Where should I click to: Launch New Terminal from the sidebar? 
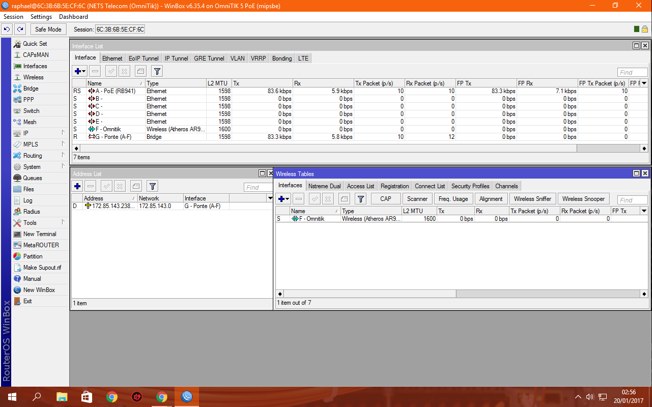point(40,234)
